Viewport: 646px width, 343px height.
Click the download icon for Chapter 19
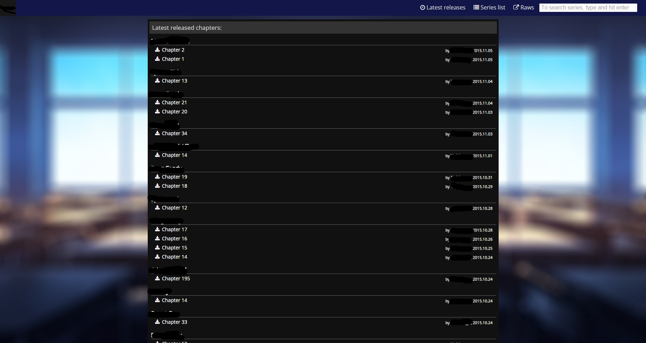click(x=158, y=177)
